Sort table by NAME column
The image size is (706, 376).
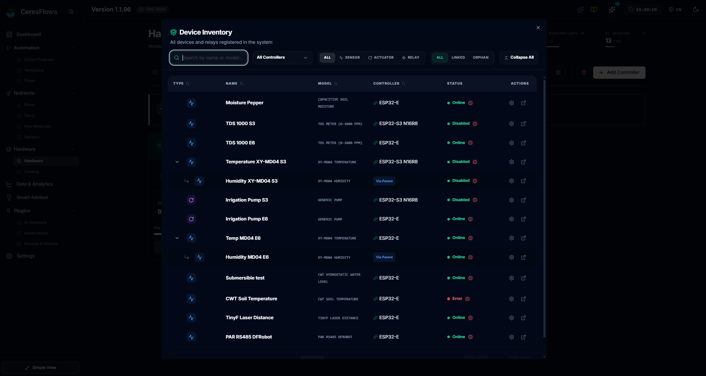234,84
